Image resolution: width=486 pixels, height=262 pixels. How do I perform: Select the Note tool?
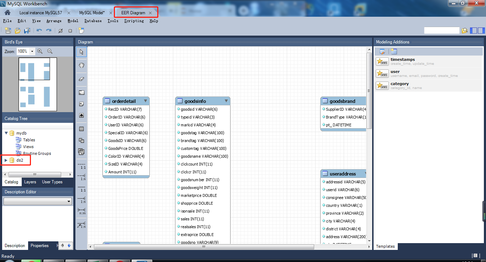(x=81, y=104)
